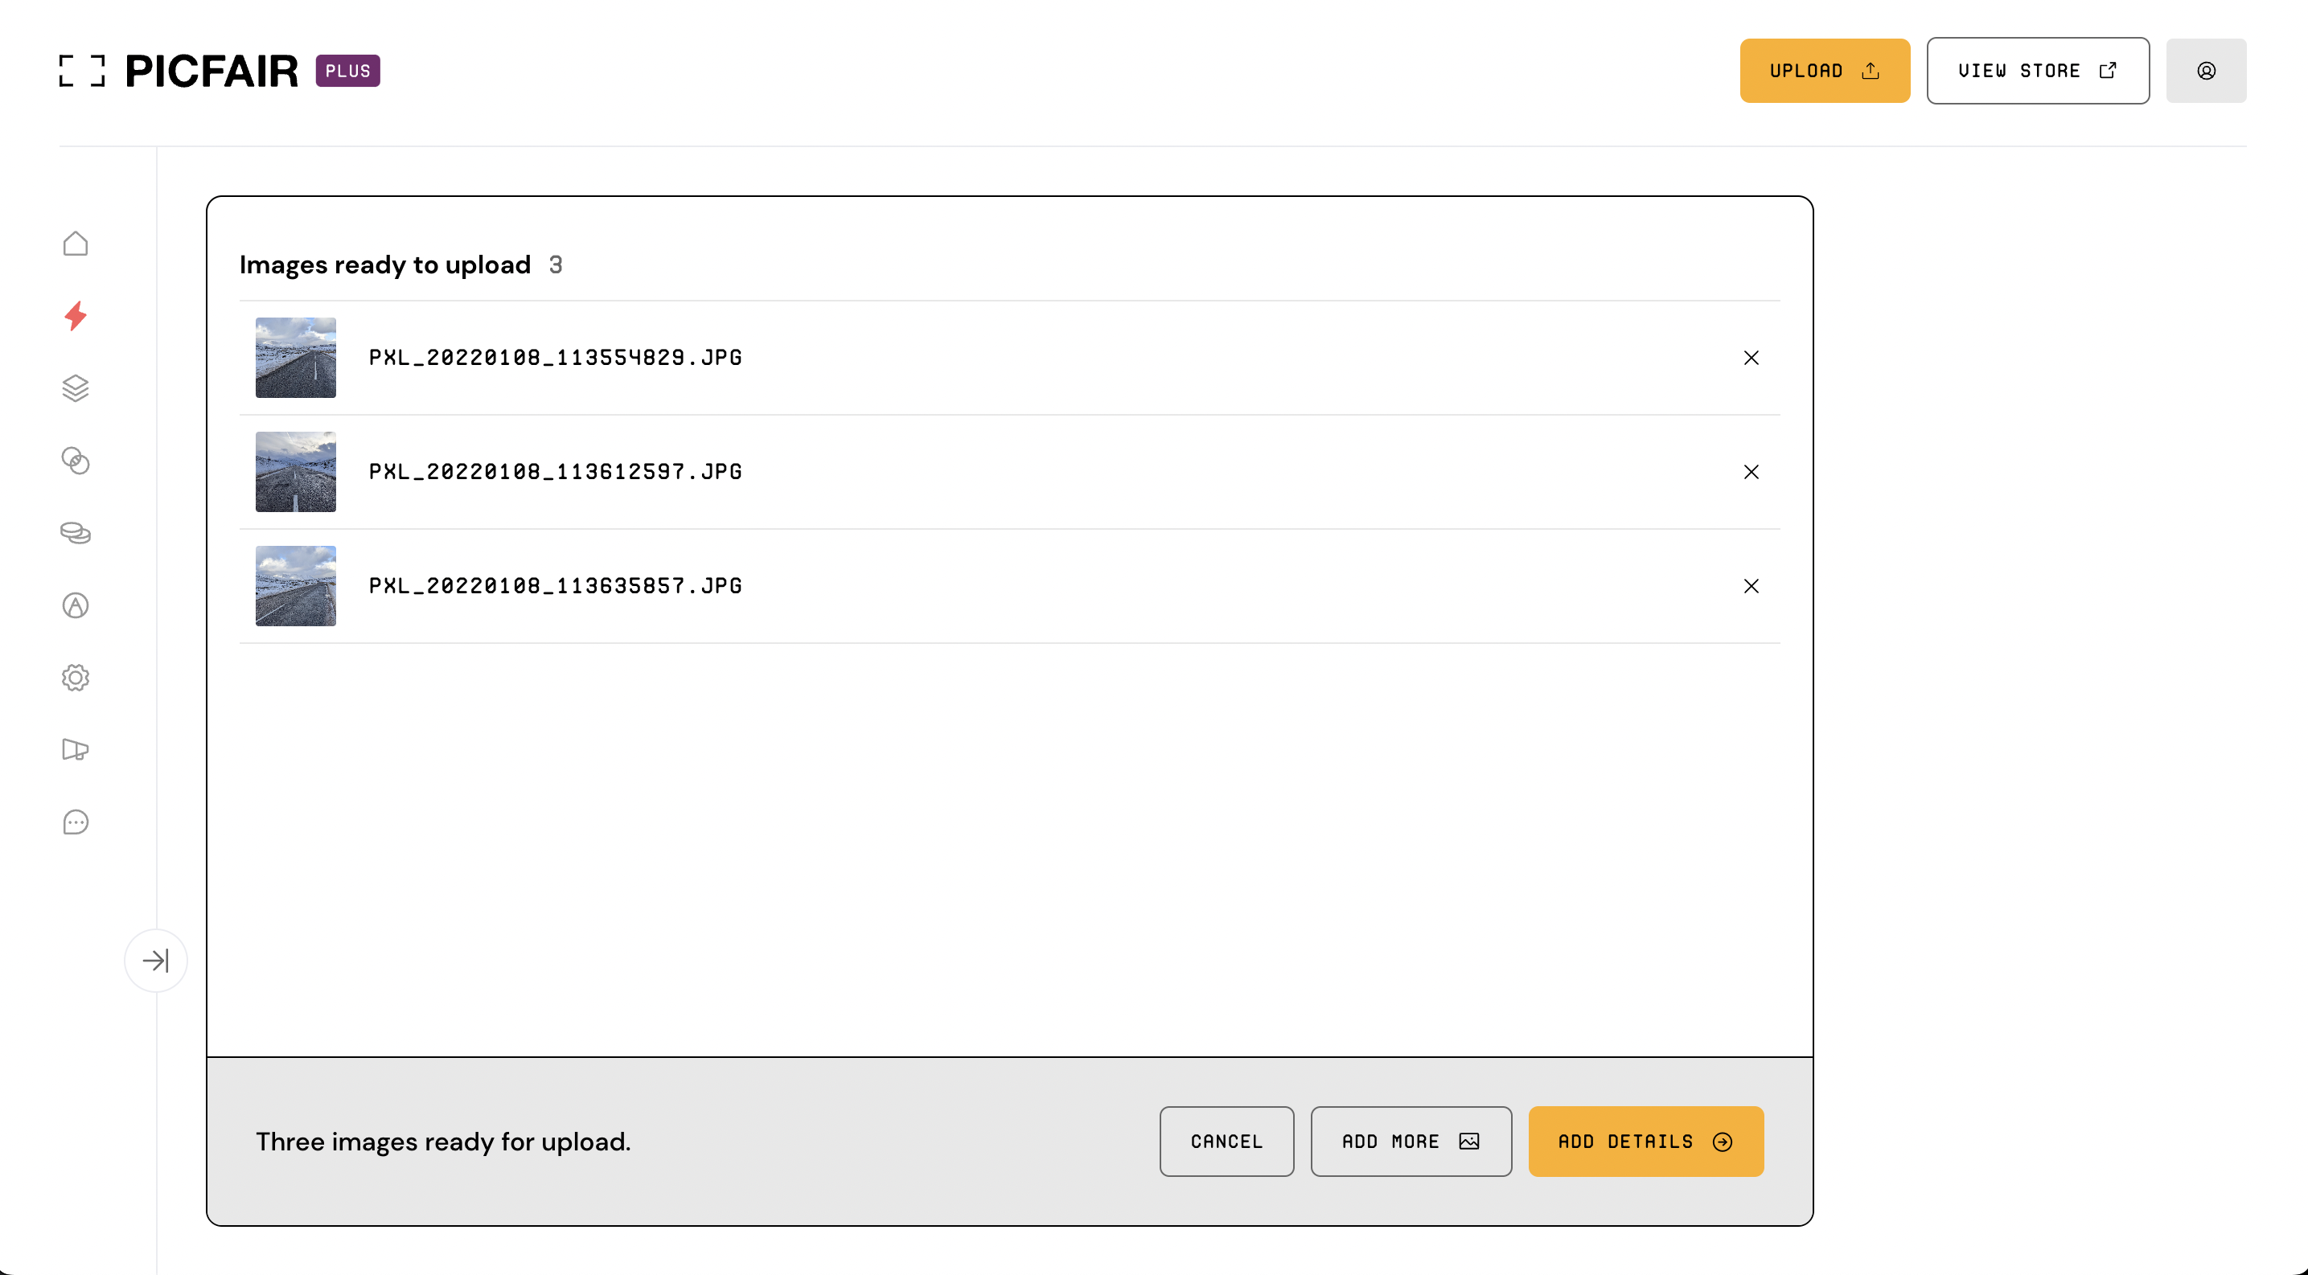
Task: Click thumbnail of PXL_20220108_113612597.JPG
Action: [296, 472]
